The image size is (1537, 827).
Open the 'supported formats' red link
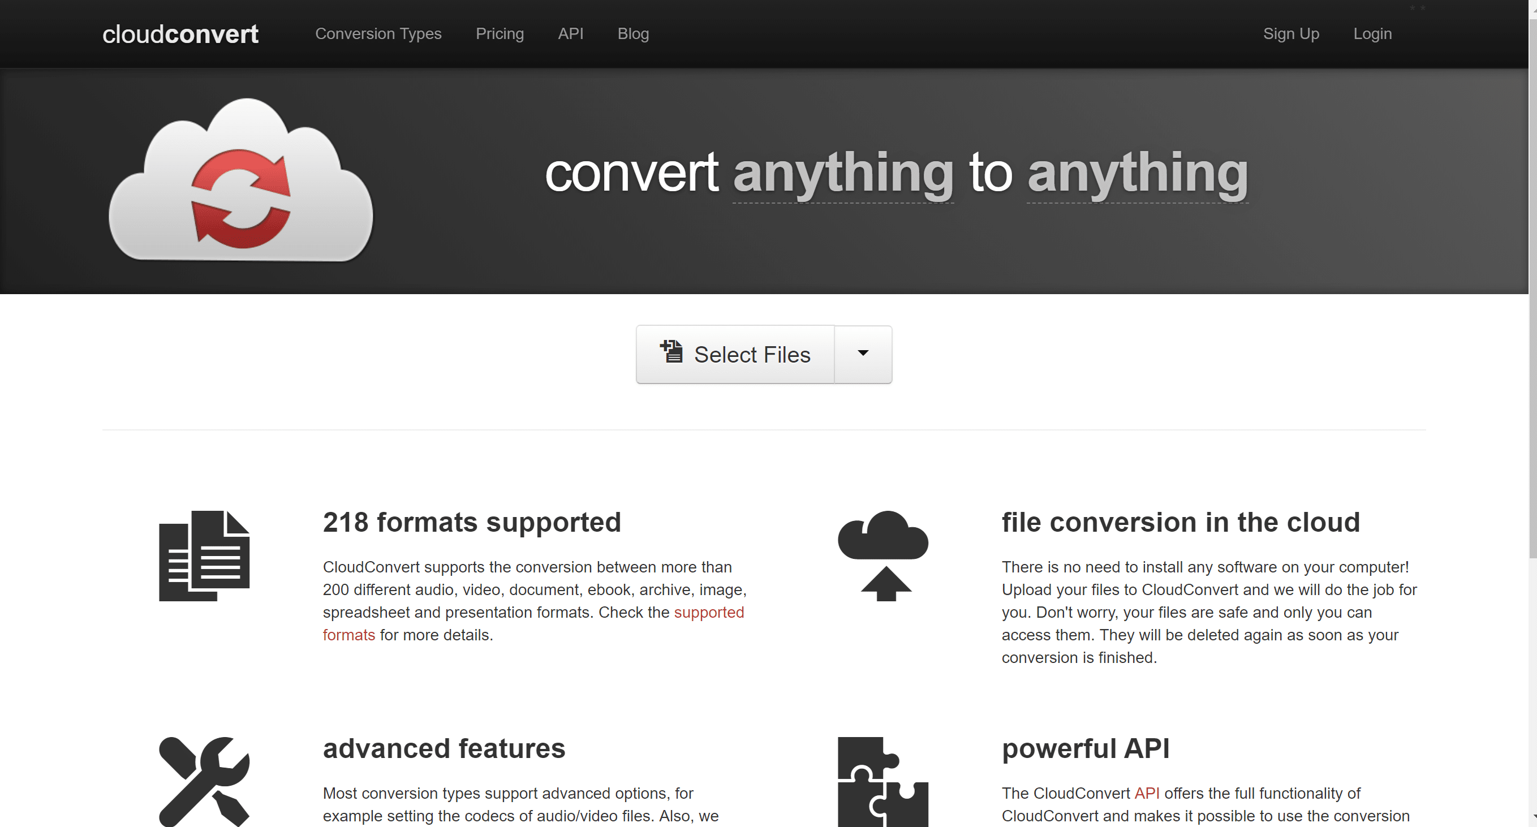(x=709, y=613)
